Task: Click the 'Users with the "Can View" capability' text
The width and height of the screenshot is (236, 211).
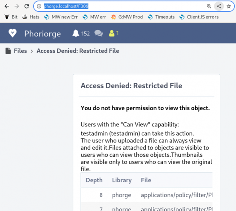Action: (x=130, y=125)
